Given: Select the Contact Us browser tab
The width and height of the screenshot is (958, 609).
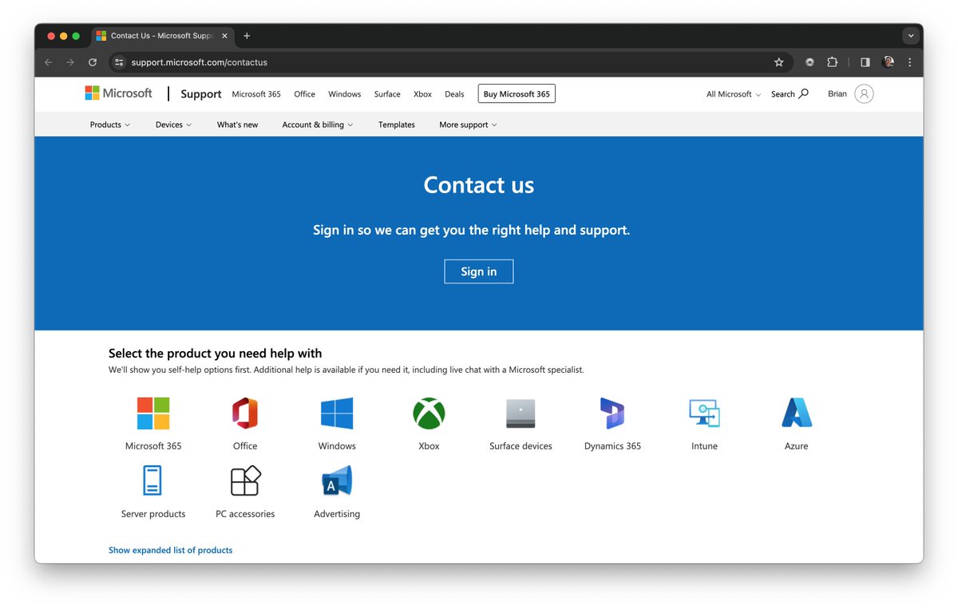Looking at the screenshot, I should 163,36.
